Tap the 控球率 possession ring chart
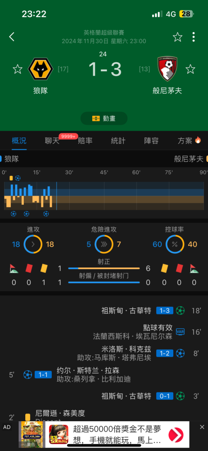Viewport: 208px width, 451px height. (x=175, y=244)
